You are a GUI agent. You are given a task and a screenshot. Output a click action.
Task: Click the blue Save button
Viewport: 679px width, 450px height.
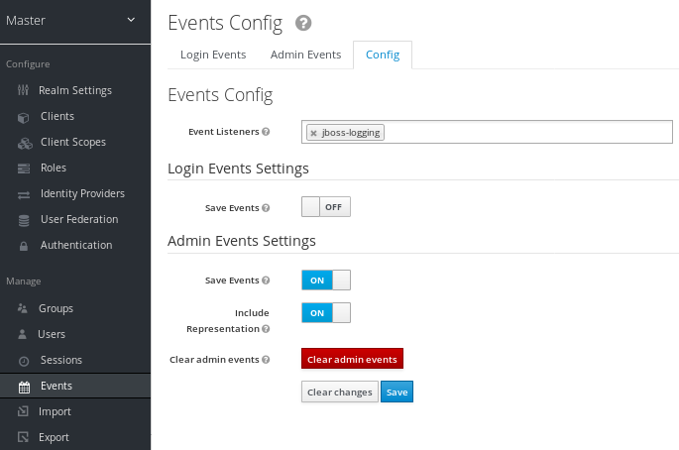point(397,392)
